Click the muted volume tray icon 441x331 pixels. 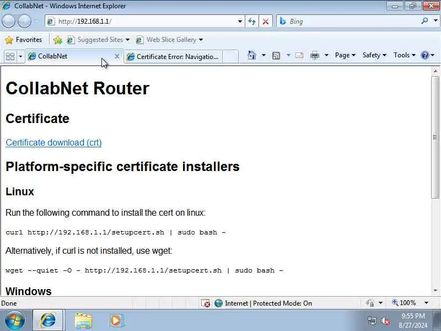pos(385,321)
